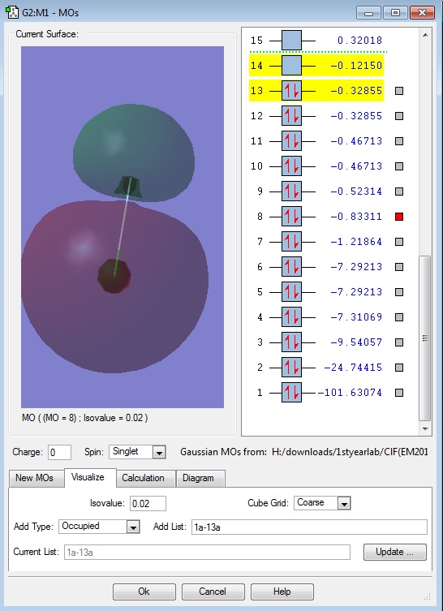The width and height of the screenshot is (443, 611).
Task: Click the Ok button
Action: coord(144,592)
